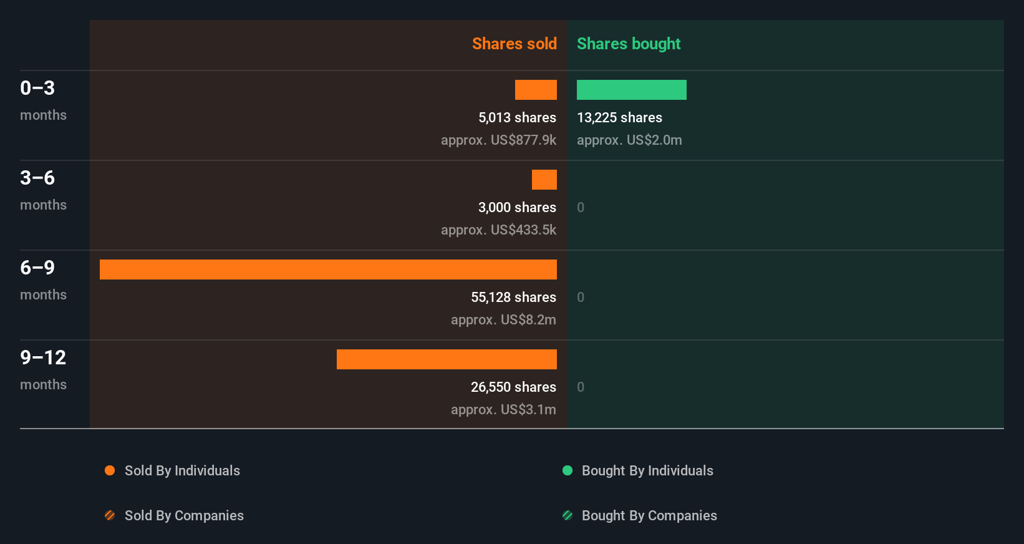Click the 0 bought value in 3–6 months row
The width and height of the screenshot is (1024, 544).
pyautogui.click(x=581, y=208)
